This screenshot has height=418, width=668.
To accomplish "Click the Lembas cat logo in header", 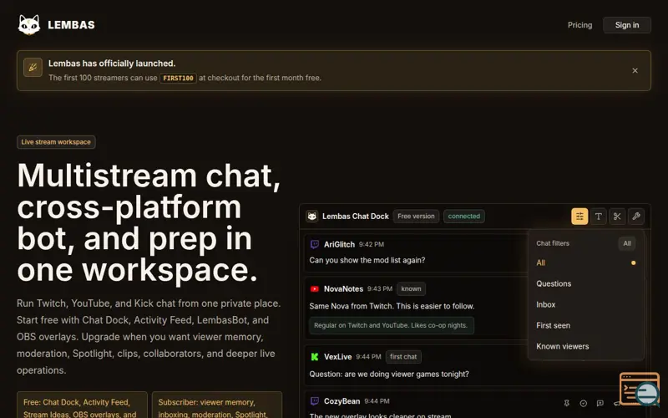I will 29,25.
